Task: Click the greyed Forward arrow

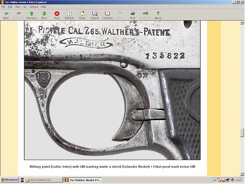Action: click(19, 15)
